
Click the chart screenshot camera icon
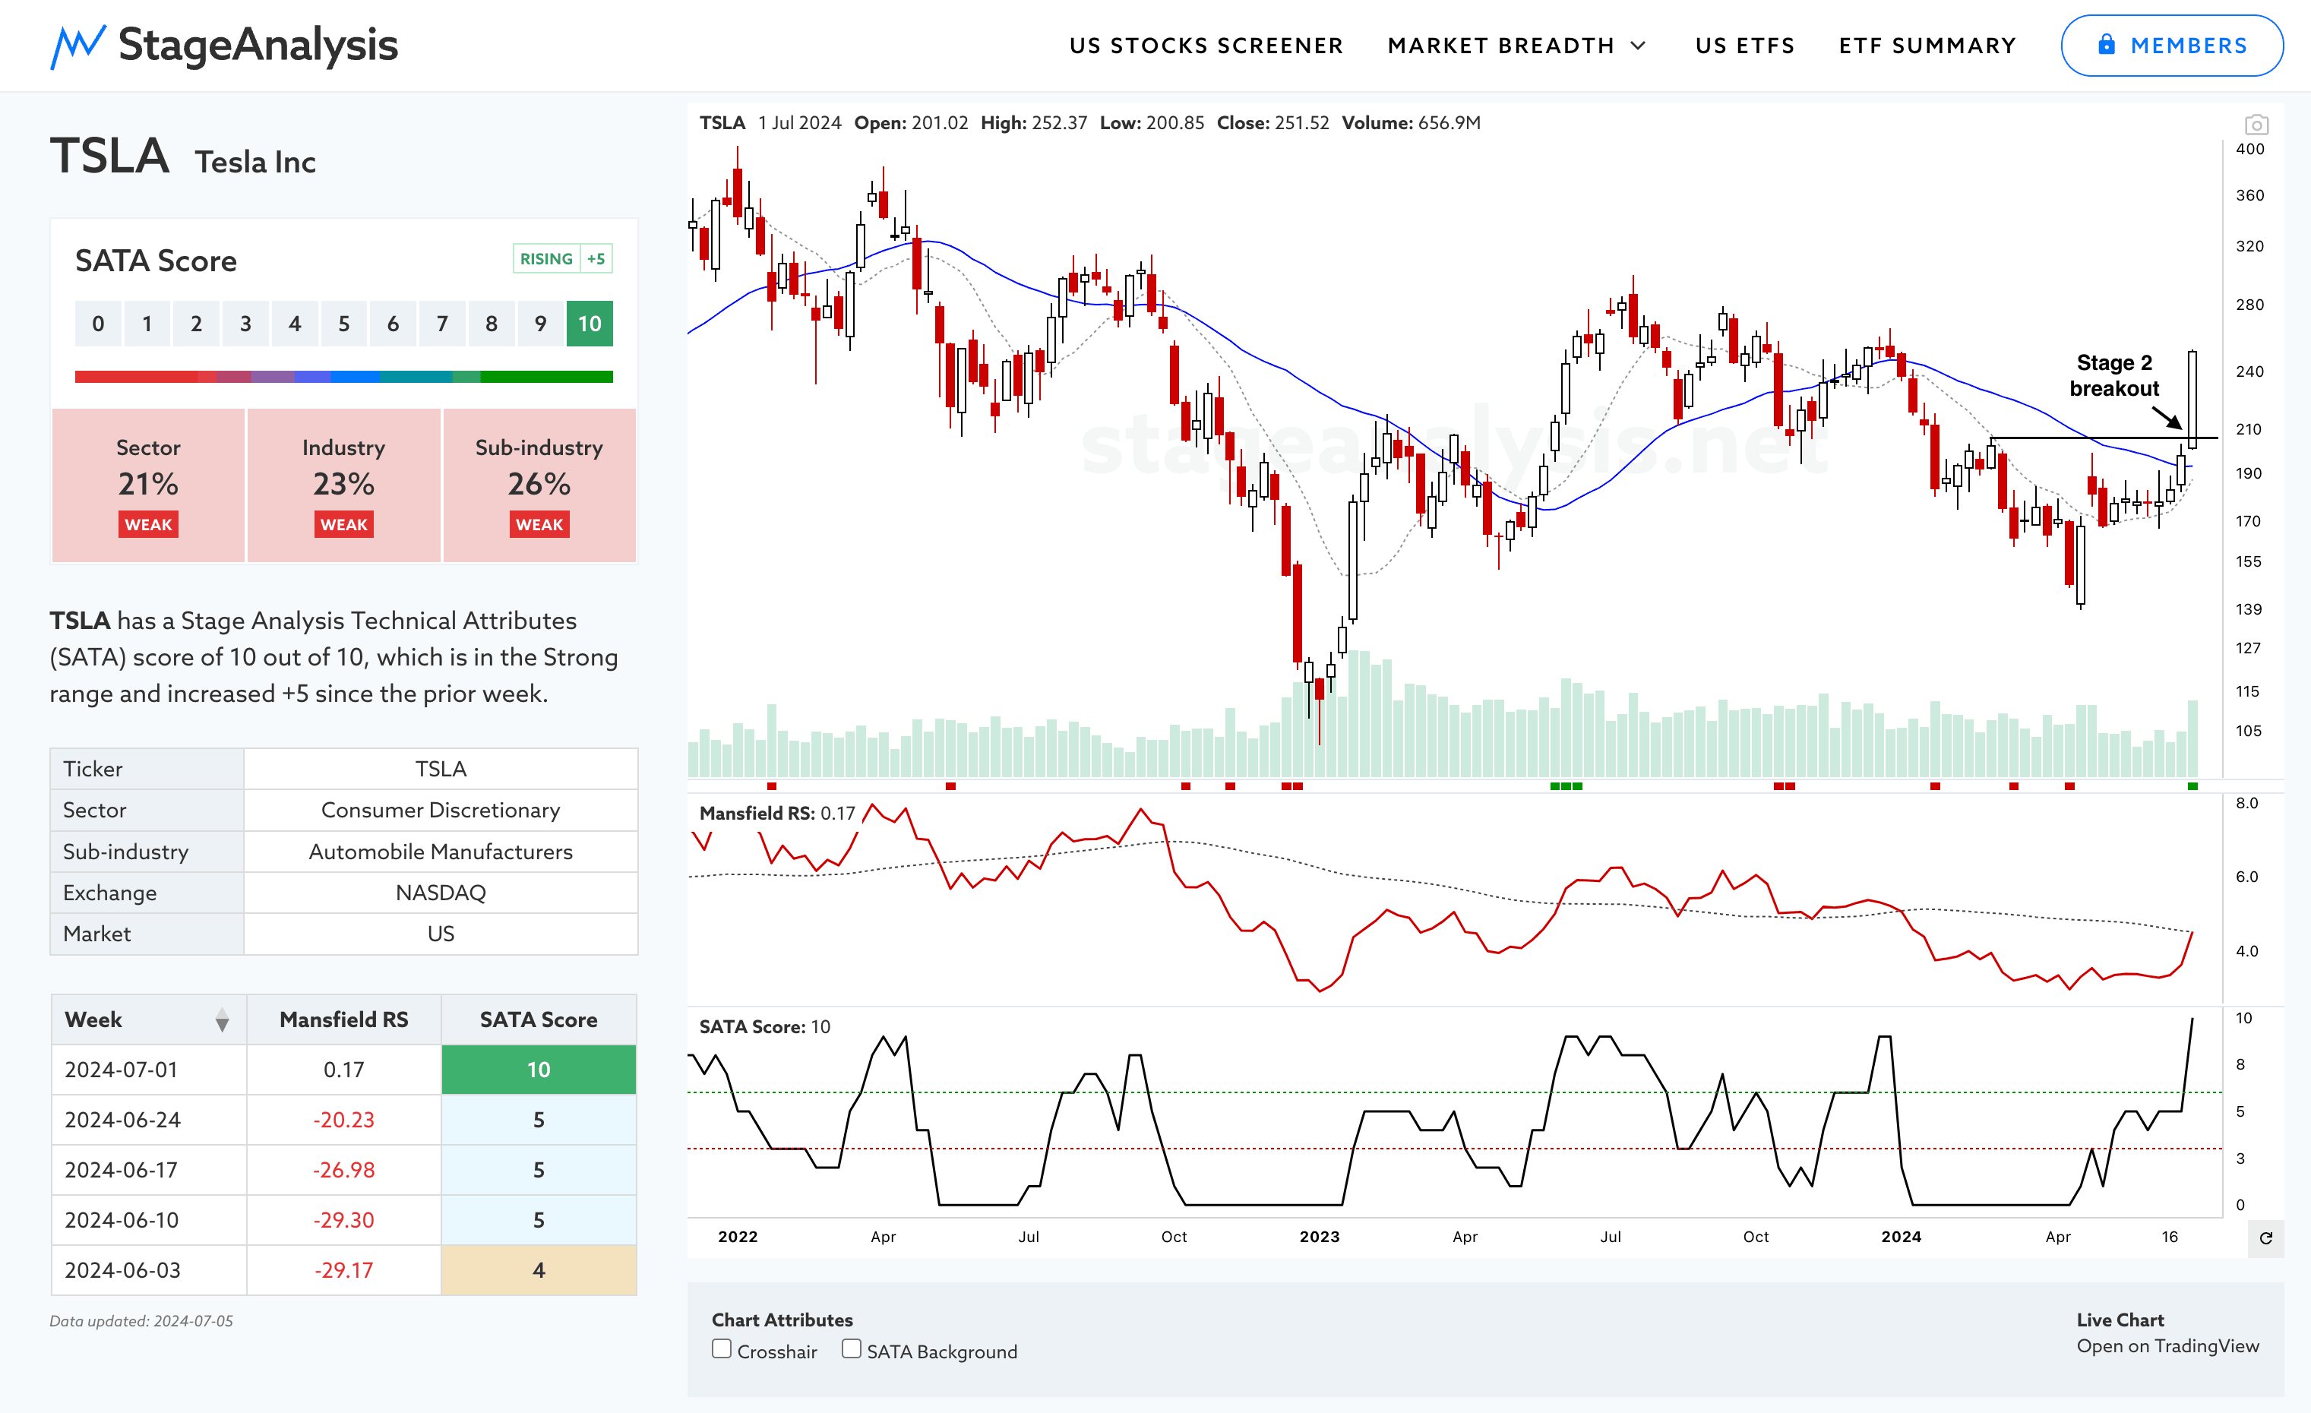pyautogui.click(x=2256, y=124)
